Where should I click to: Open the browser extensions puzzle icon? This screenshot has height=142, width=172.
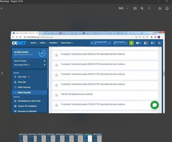tap(151, 37)
